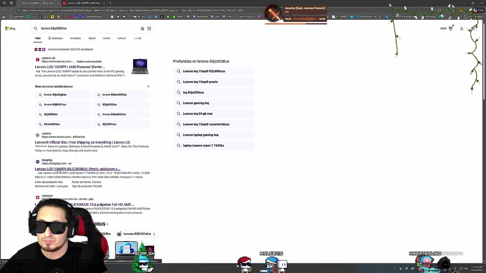This screenshot has width=486, height=273.
Task: Open speedtest bookmark
Action: coord(16,17)
